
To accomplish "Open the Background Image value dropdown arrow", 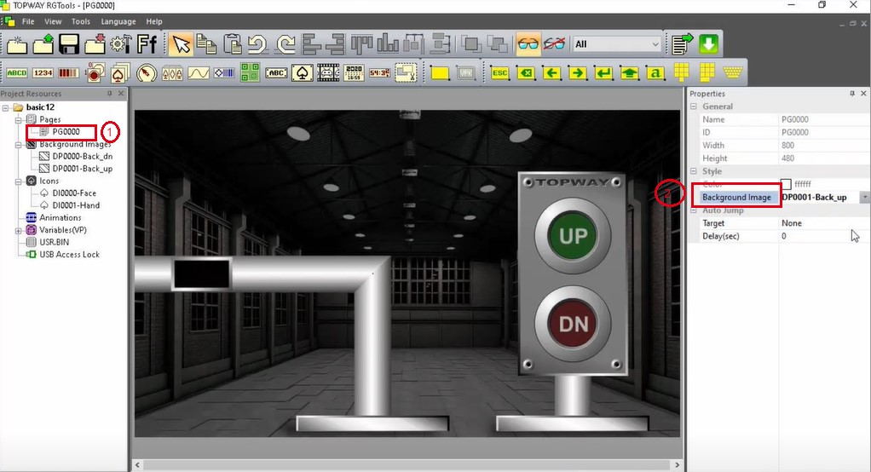I will pyautogui.click(x=865, y=198).
